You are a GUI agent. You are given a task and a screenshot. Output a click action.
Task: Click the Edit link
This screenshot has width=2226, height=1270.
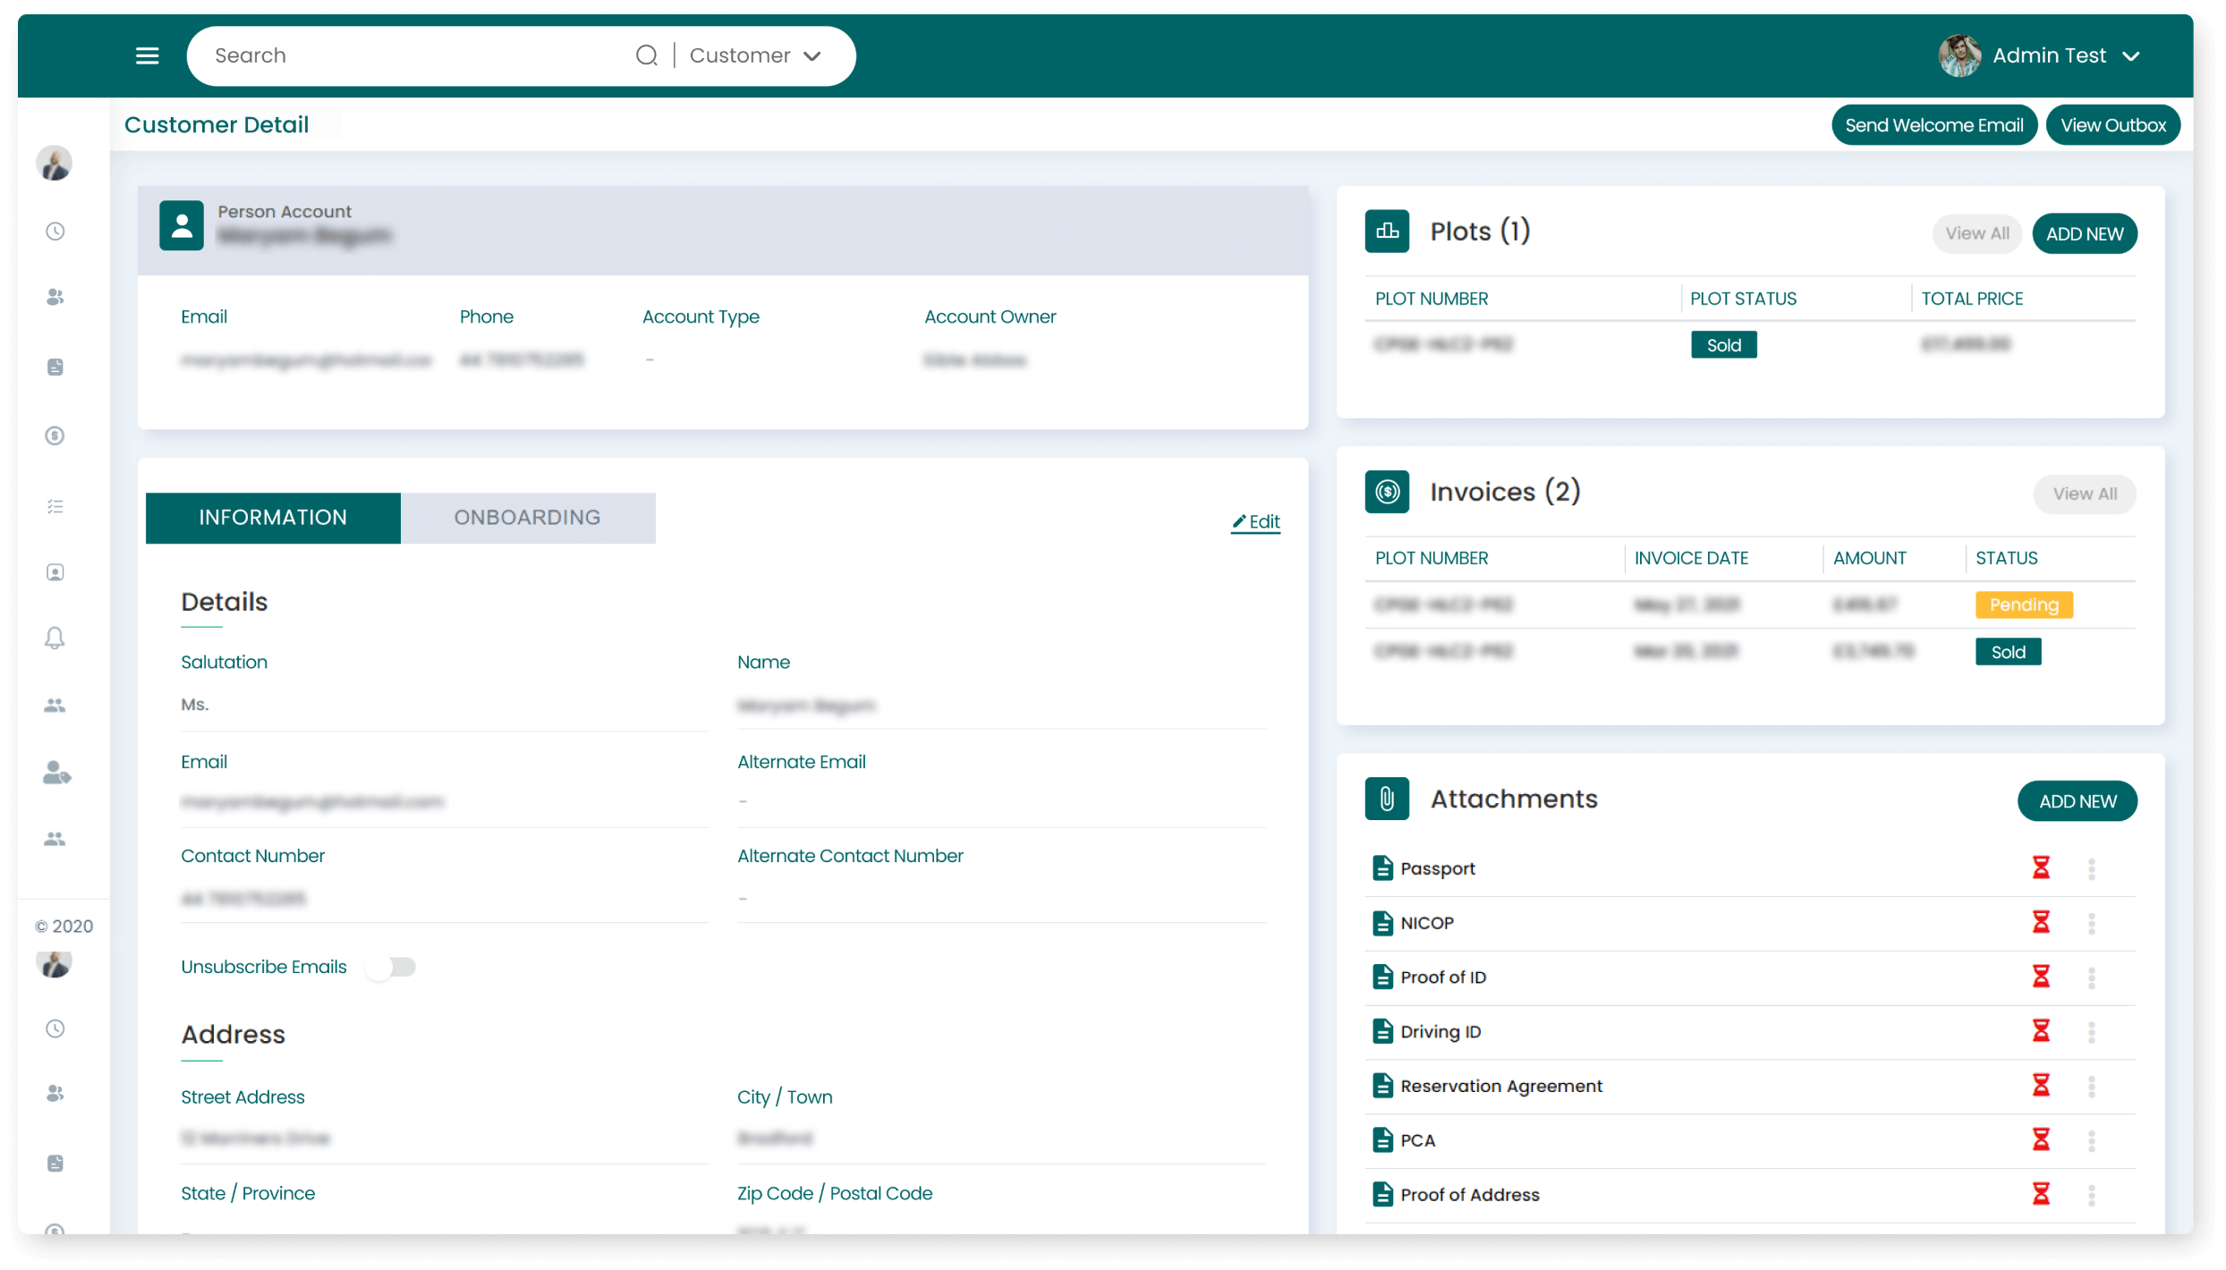[1256, 521]
